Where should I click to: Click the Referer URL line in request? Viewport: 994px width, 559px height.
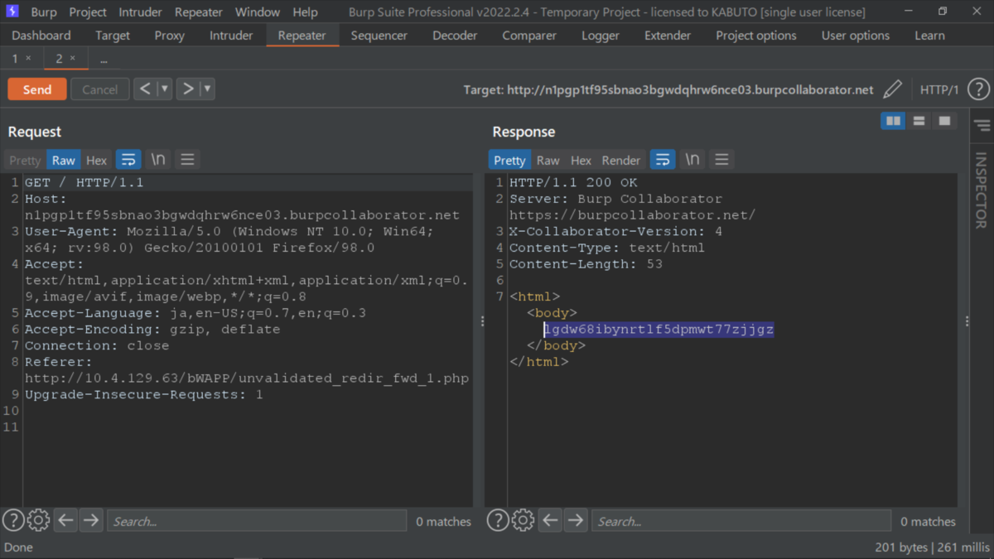(x=247, y=378)
